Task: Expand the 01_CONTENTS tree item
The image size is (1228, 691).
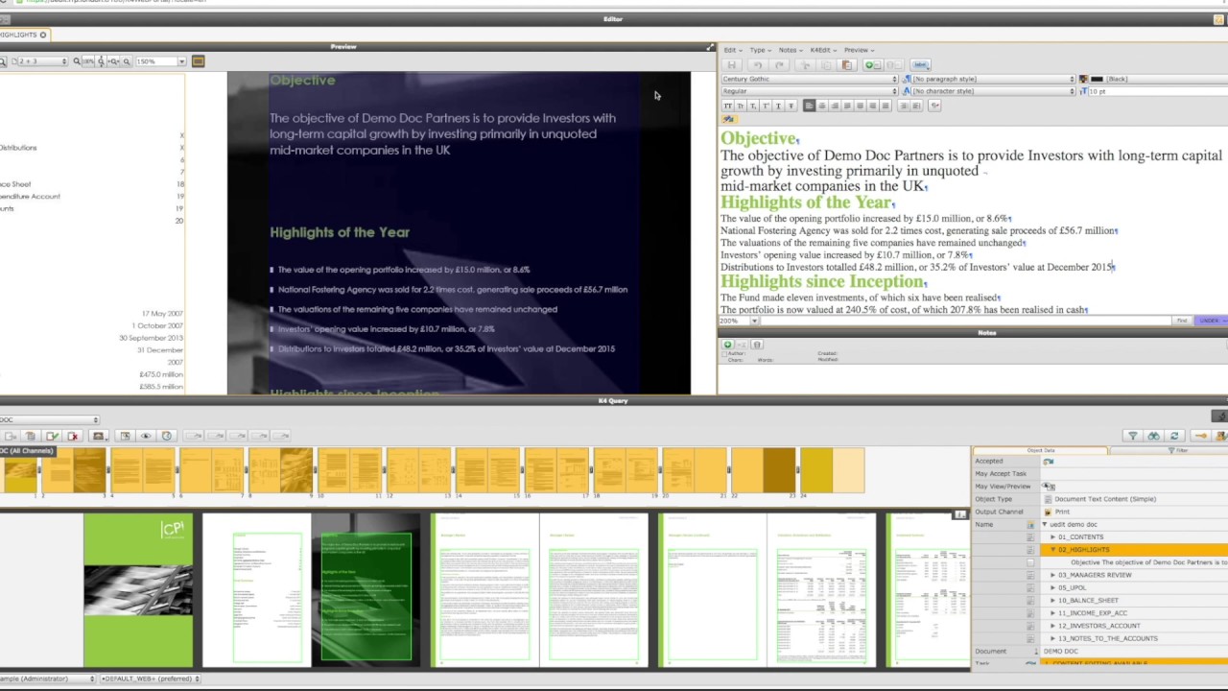Action: coord(1053,537)
